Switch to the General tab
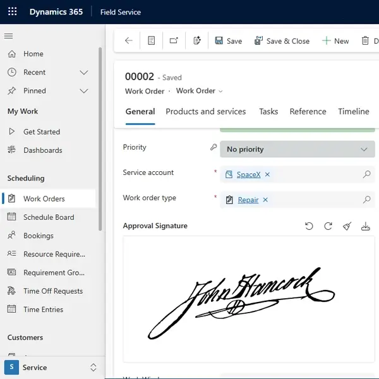This screenshot has height=379, width=379. 140,111
